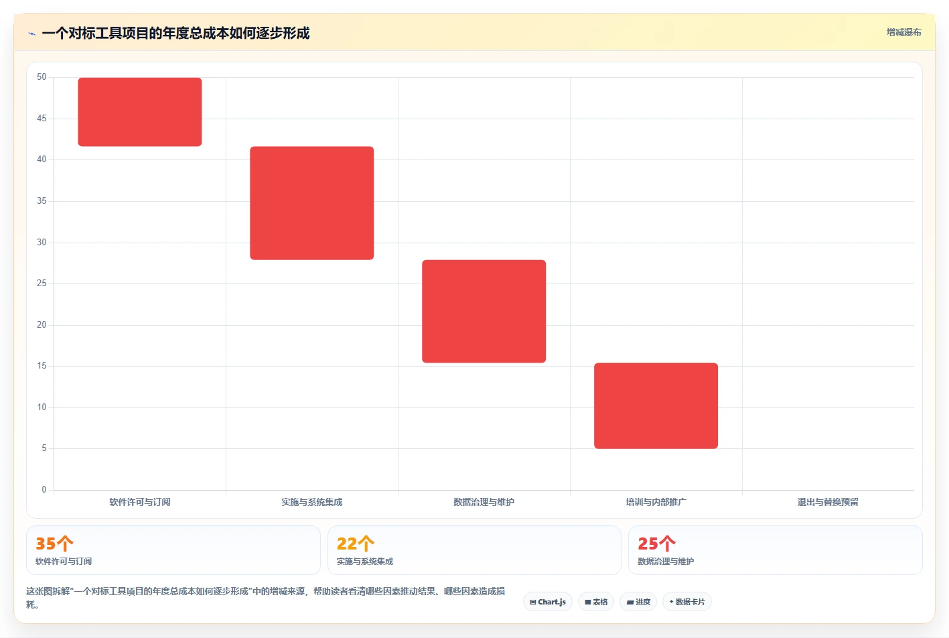Click the y-axis value 0
The image size is (949, 638).
pos(44,490)
